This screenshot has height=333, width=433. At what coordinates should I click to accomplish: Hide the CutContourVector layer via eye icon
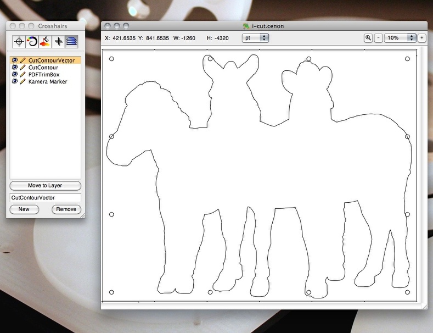click(x=15, y=60)
